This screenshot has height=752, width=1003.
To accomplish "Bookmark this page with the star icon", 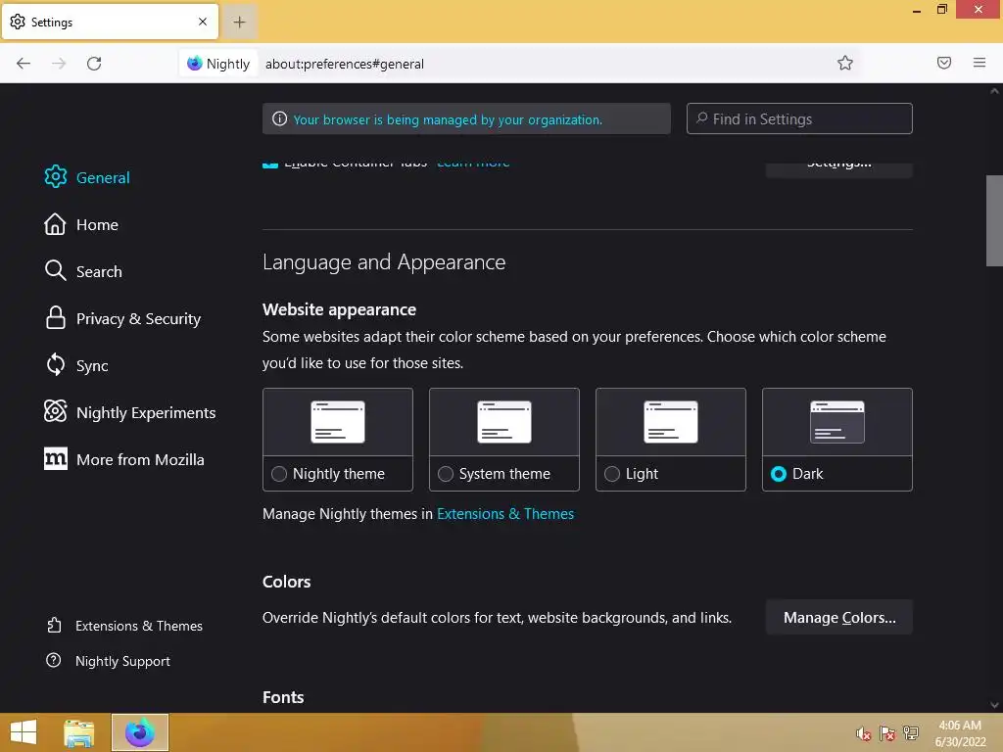I will [845, 63].
